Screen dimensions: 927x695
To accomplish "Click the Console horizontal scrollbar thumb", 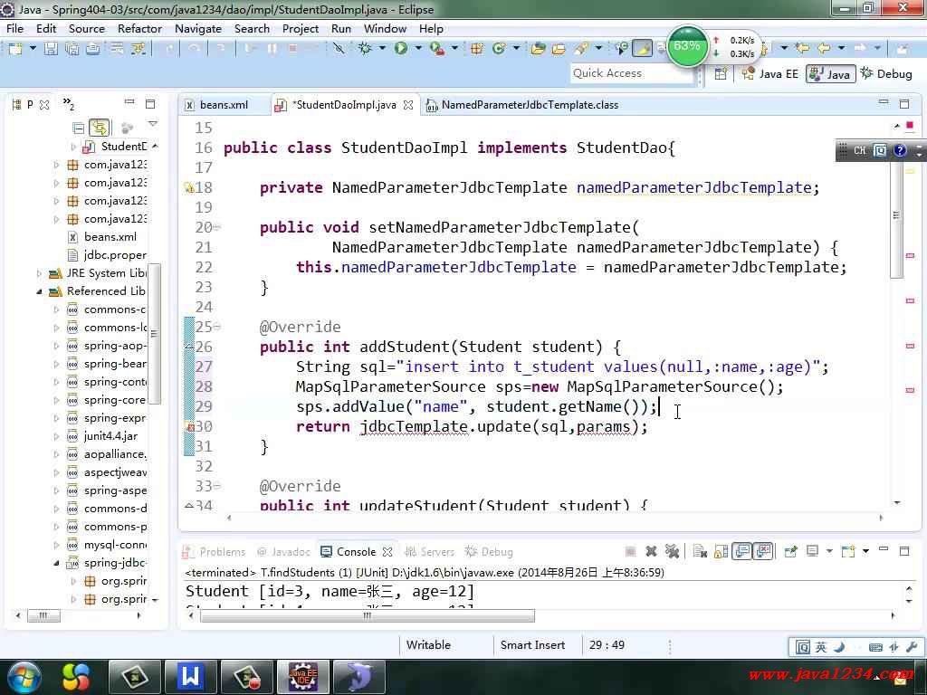I will [368, 615].
